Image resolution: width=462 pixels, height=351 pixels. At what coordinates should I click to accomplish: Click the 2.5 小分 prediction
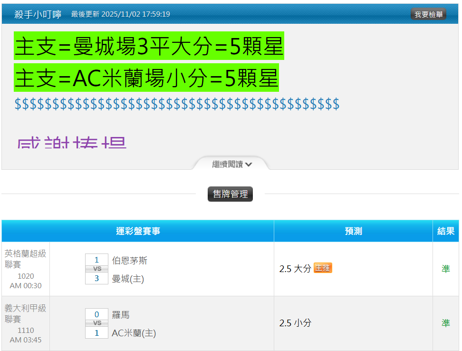click(x=295, y=323)
